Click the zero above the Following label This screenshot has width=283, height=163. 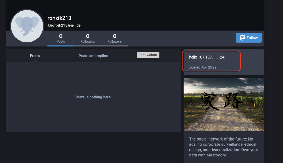[88, 36]
